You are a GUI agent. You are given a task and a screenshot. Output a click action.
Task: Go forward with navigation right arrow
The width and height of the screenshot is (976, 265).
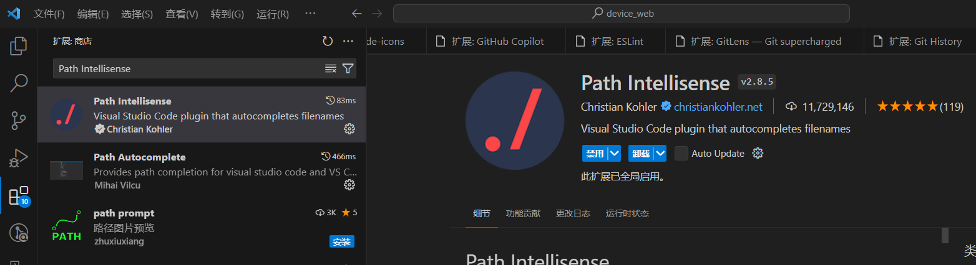pos(377,14)
